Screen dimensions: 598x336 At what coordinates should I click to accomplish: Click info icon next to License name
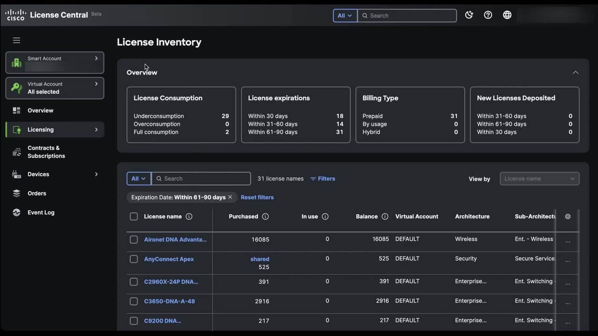click(x=189, y=217)
